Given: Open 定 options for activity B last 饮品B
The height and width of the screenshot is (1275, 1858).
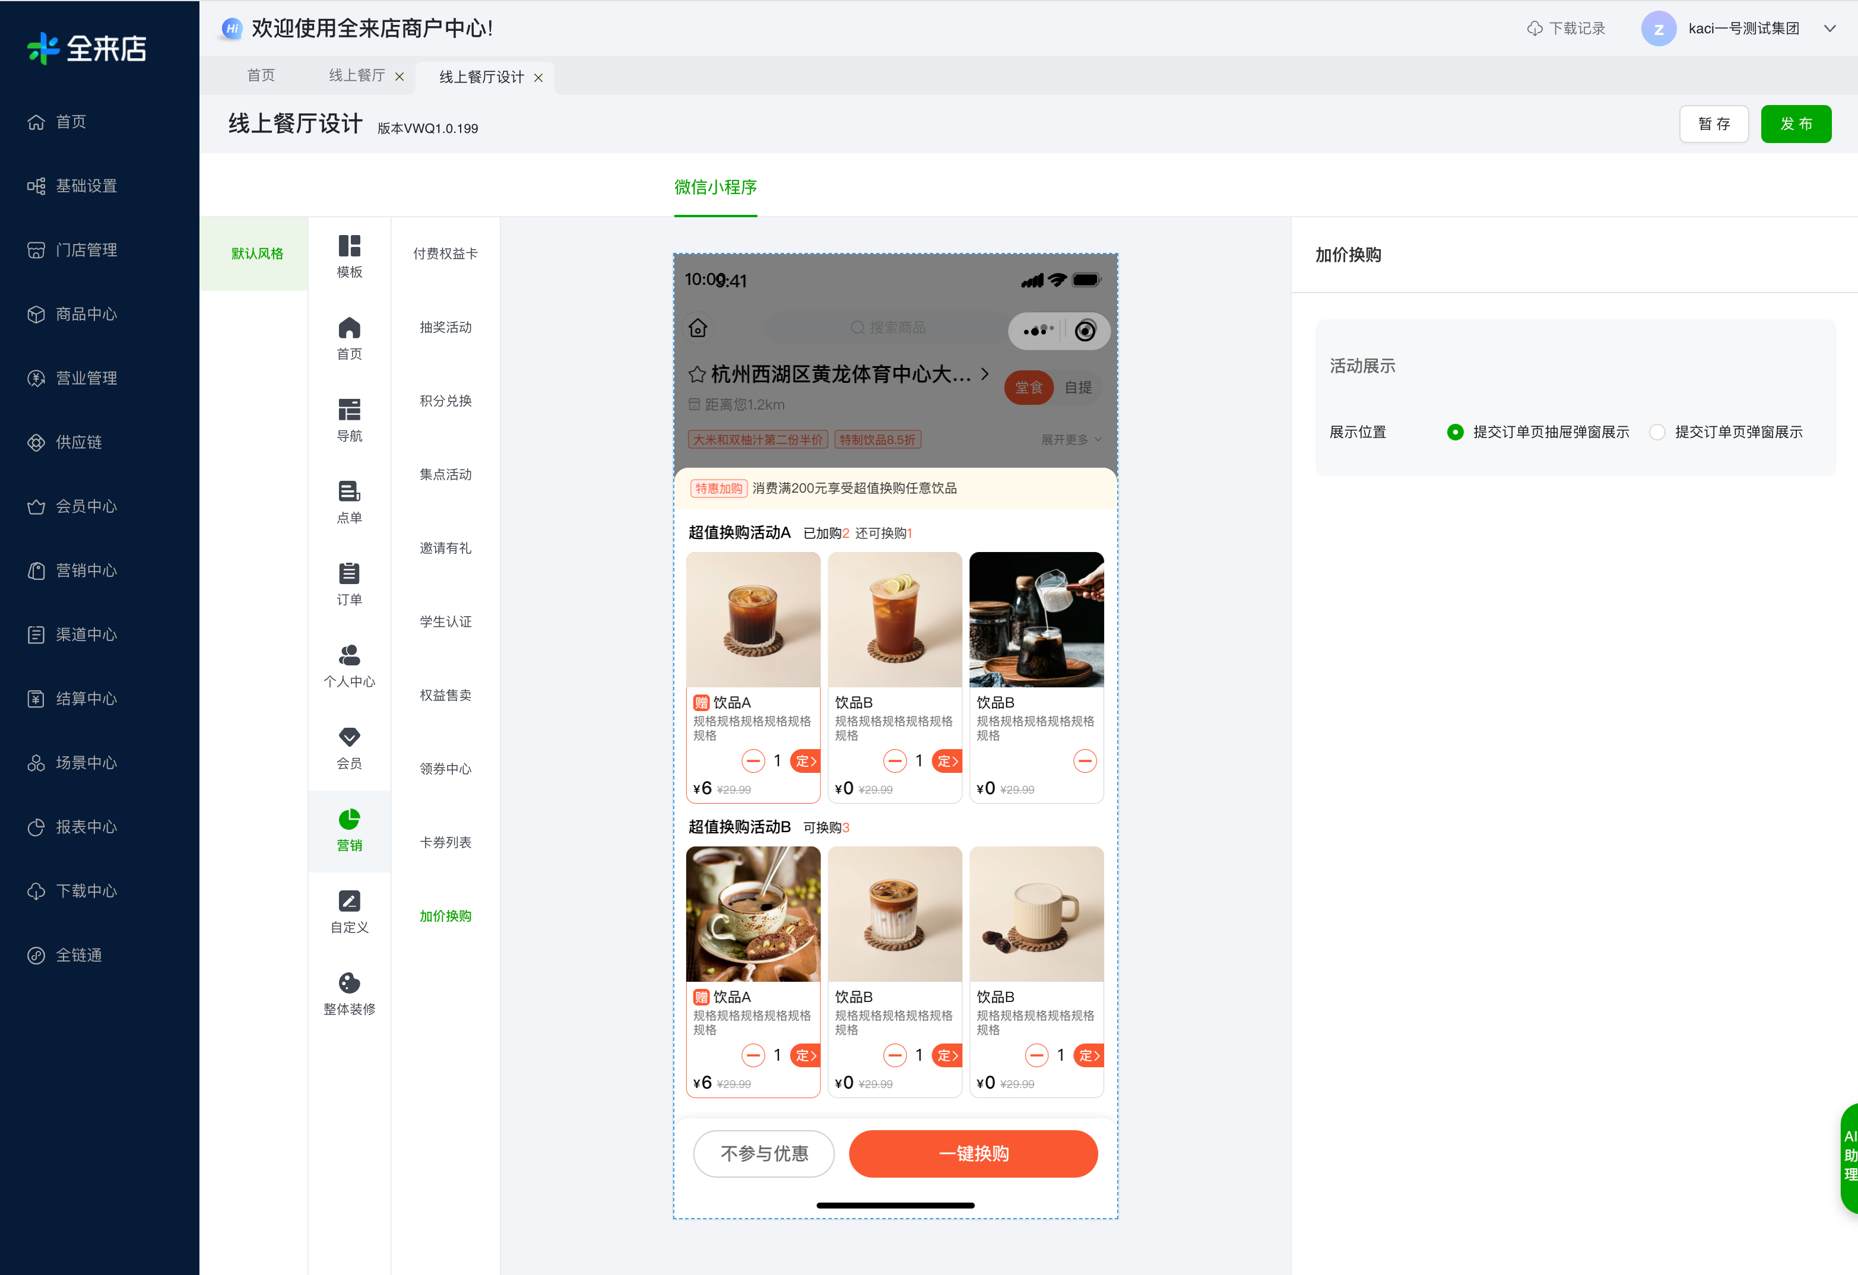Looking at the screenshot, I should (1089, 1055).
